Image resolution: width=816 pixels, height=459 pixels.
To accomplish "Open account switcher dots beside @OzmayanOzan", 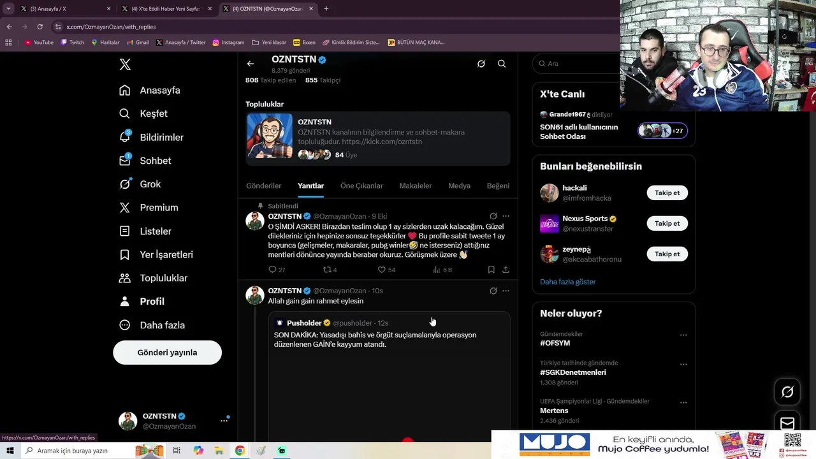I will coord(224,421).
